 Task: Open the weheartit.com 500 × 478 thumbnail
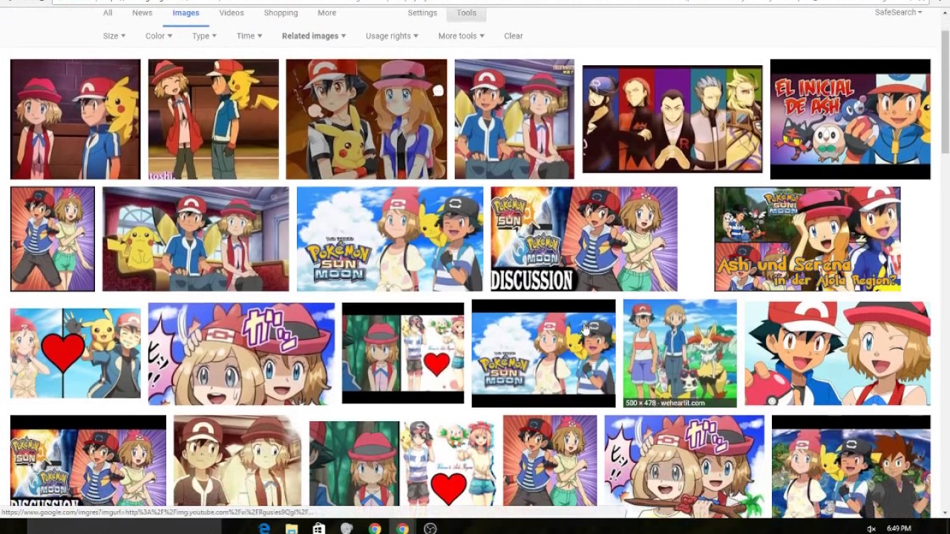[x=680, y=354]
